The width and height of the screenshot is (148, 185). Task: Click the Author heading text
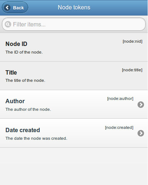(x=15, y=101)
